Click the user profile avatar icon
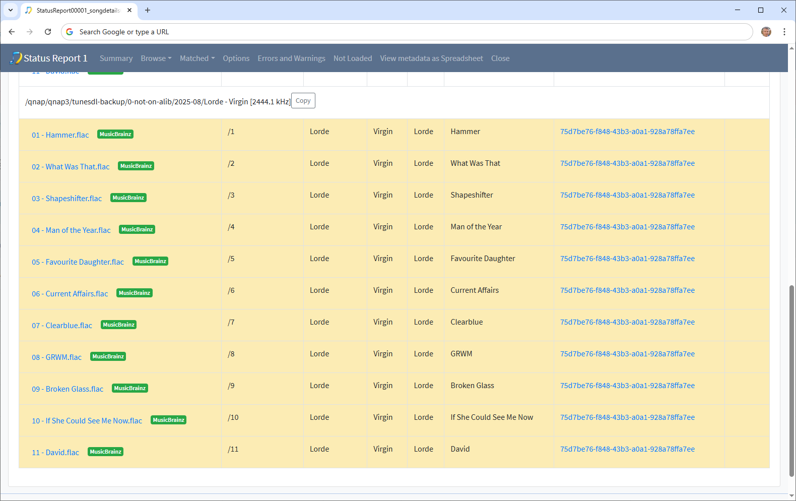The image size is (796, 501). click(x=766, y=32)
